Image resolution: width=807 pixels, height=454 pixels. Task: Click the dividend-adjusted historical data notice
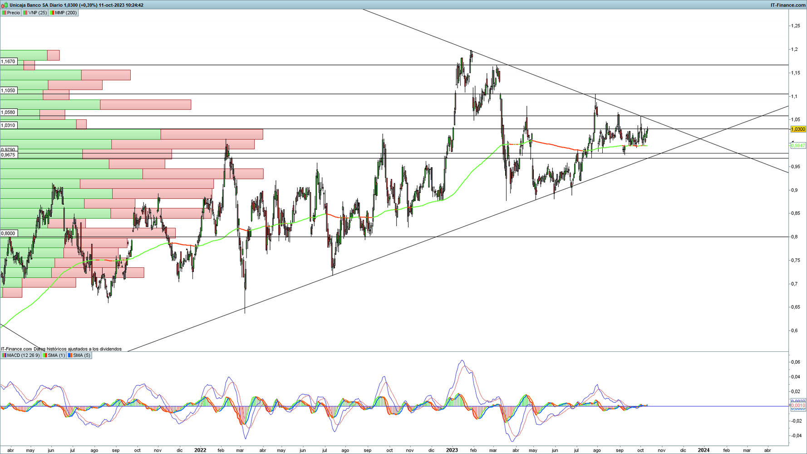pyautogui.click(x=78, y=349)
